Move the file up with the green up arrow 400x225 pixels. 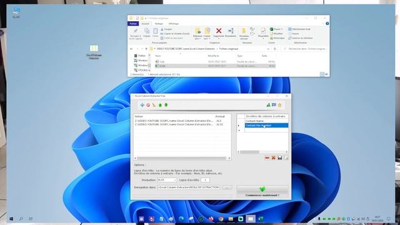[160, 105]
